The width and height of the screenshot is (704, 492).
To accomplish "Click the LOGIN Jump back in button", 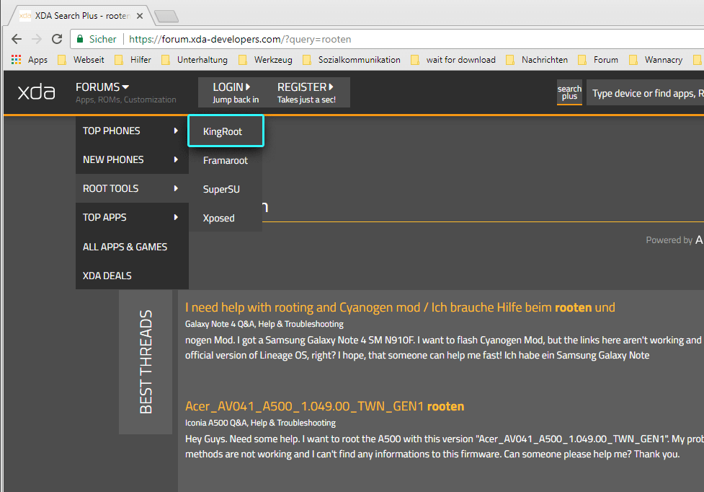I will pyautogui.click(x=236, y=92).
